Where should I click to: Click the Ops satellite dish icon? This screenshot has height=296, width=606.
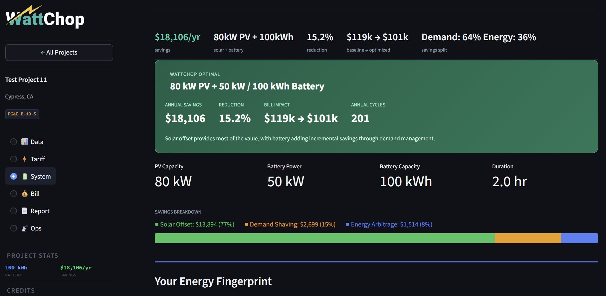point(25,228)
